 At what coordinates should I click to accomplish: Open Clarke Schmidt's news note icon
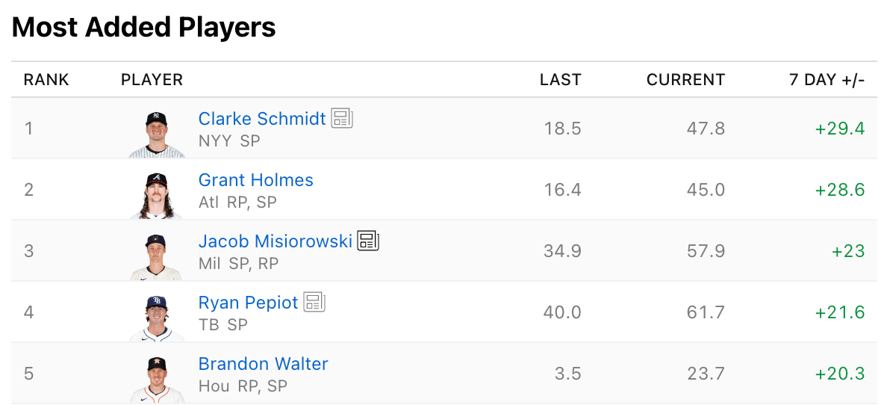[x=342, y=118]
